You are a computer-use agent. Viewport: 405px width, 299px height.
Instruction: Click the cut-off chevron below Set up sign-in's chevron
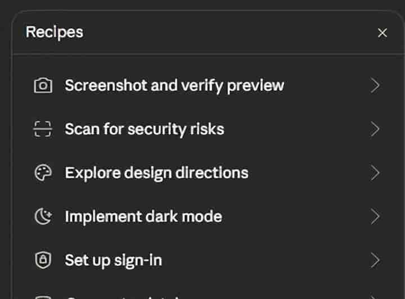375,297
